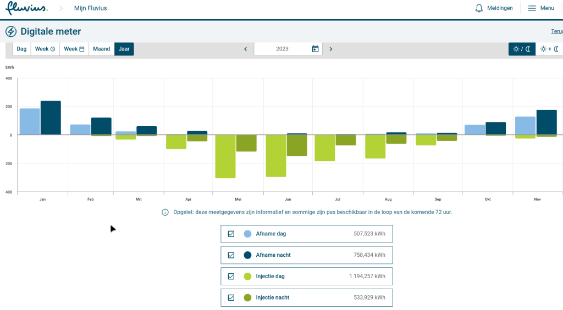Image resolution: width=563 pixels, height=310 pixels.
Task: Select the Maand tab
Action: 101,49
